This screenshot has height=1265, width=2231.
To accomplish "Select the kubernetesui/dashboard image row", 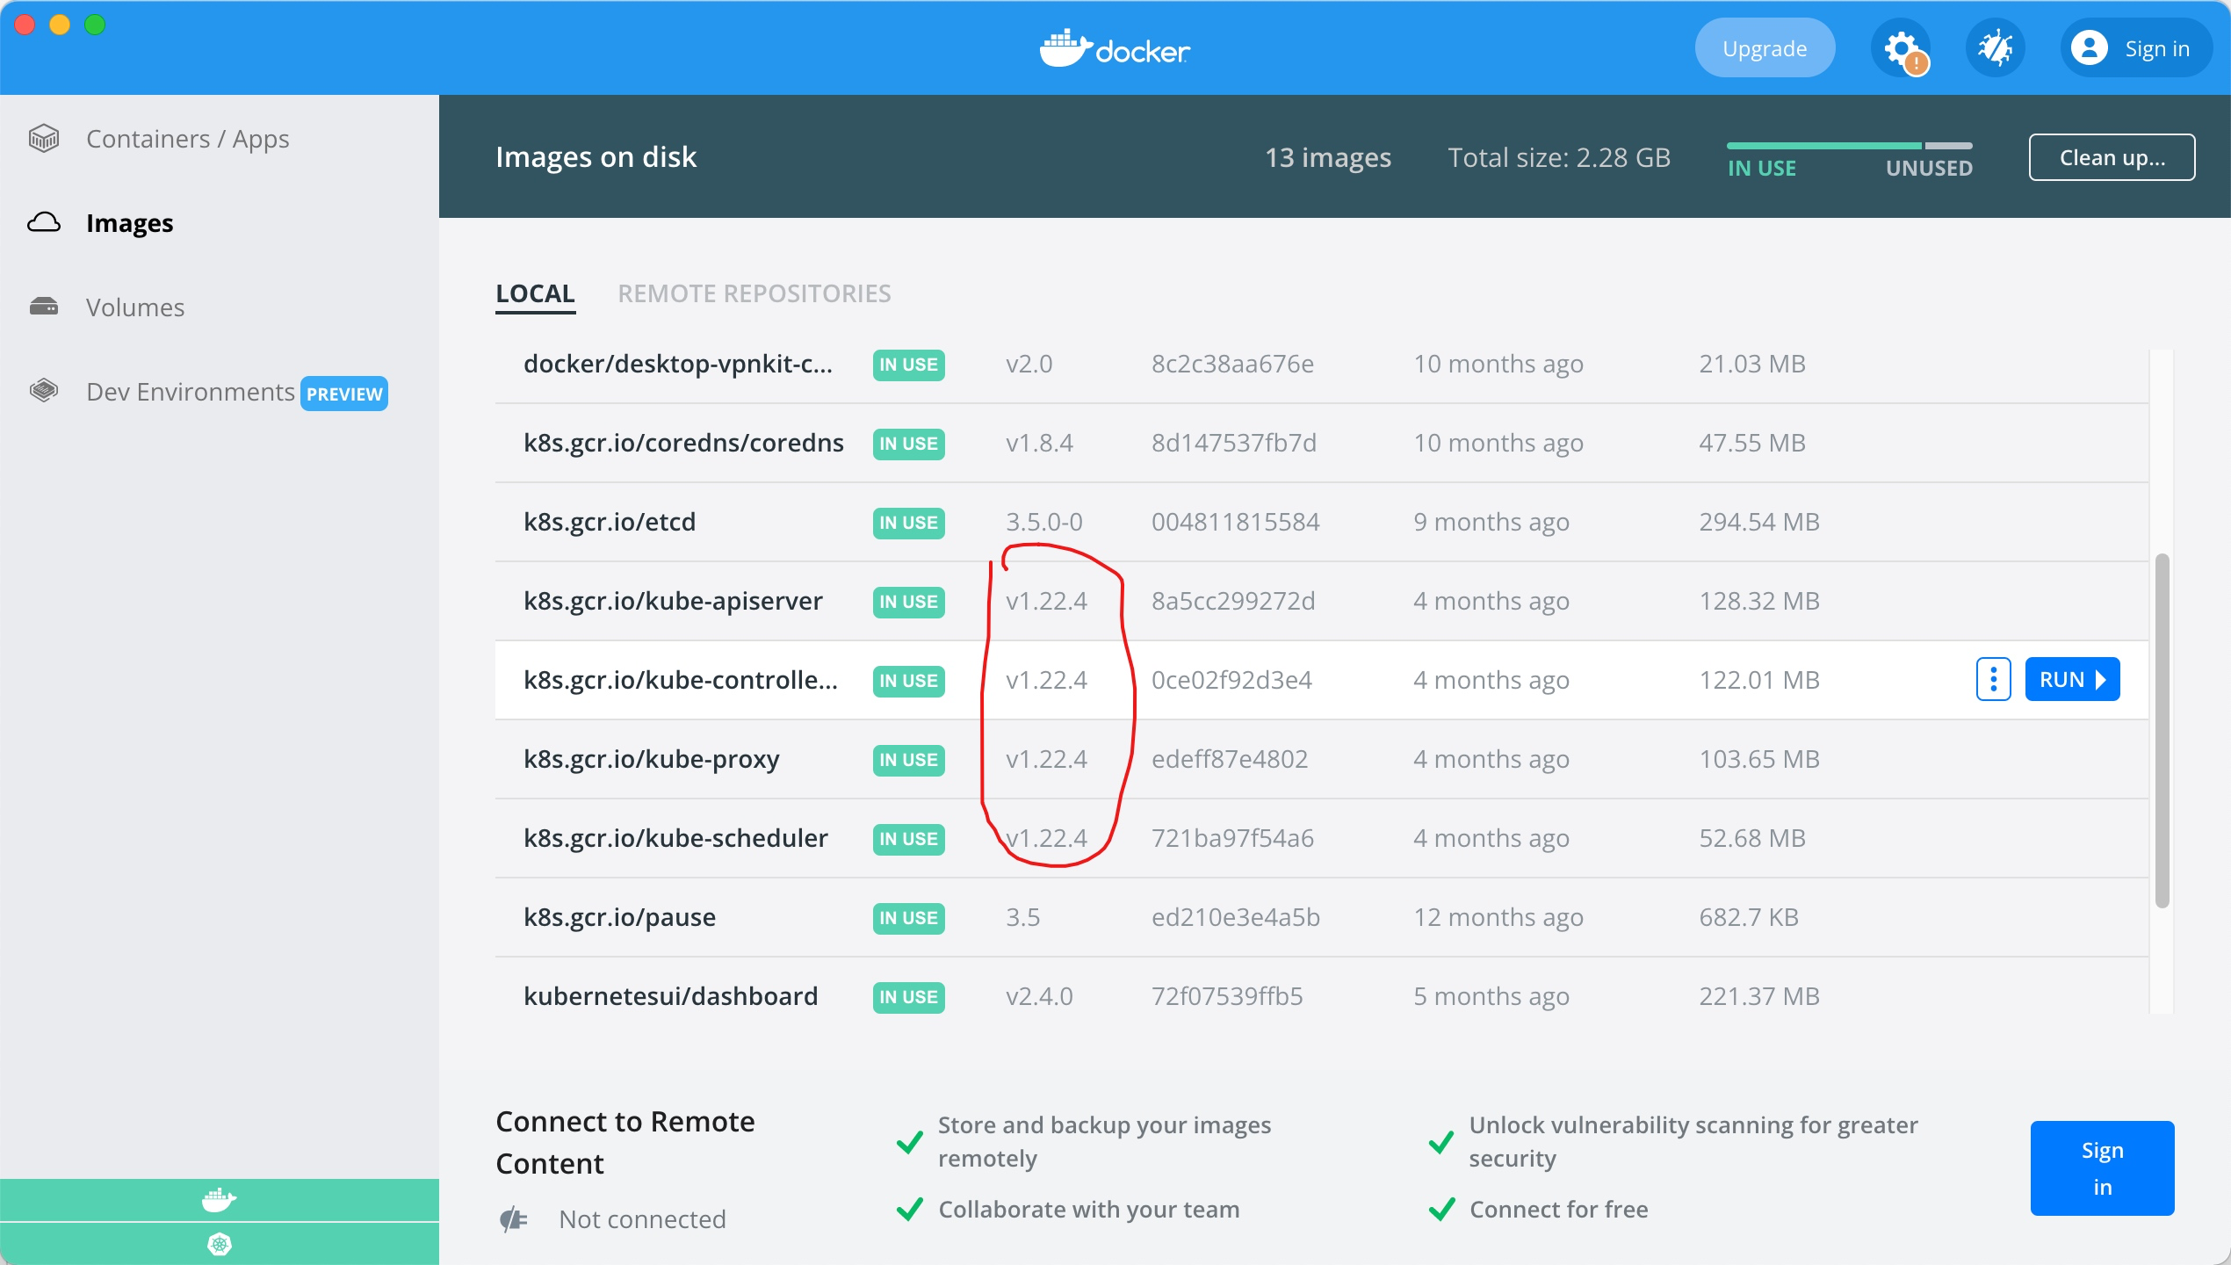I will [x=670, y=996].
